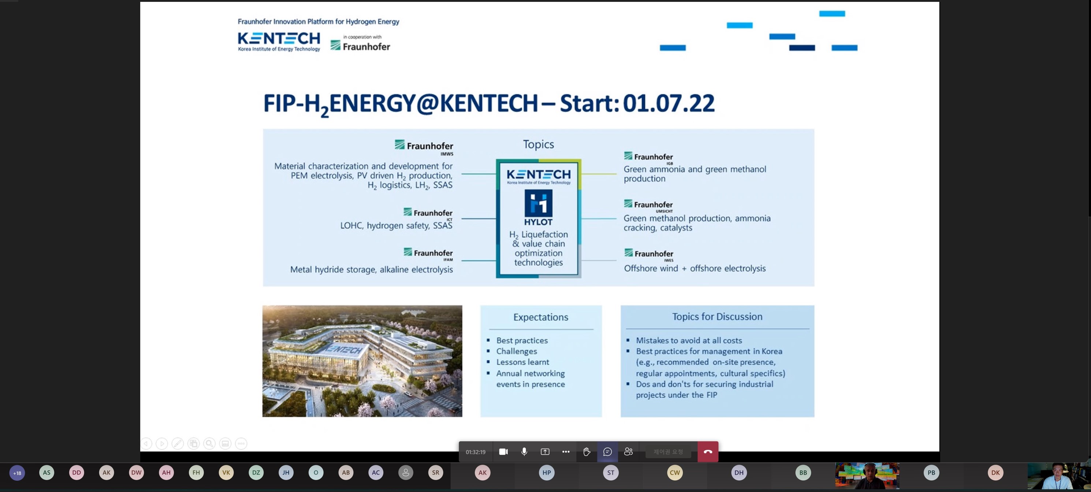Open the slideshow more options circle
This screenshot has height=492, width=1091.
(x=241, y=444)
